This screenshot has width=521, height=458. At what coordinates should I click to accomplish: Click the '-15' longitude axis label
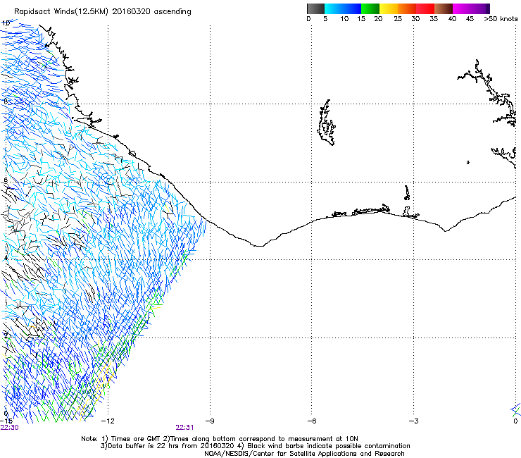[6, 421]
